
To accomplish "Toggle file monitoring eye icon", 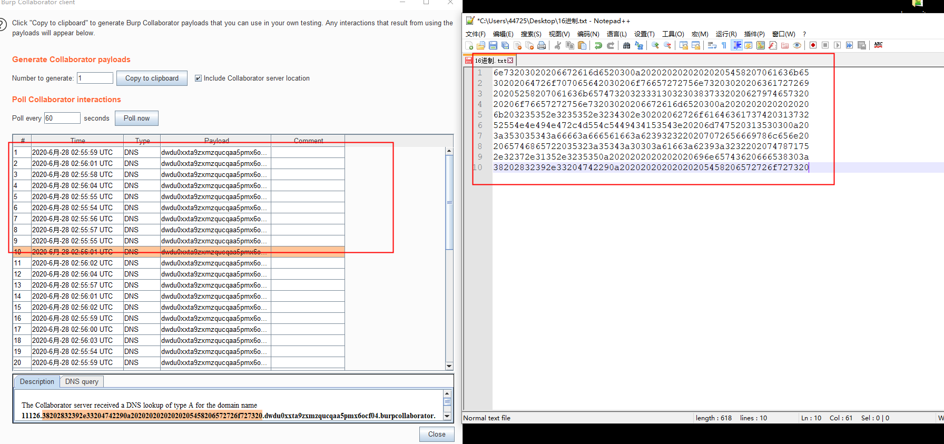I will click(797, 45).
